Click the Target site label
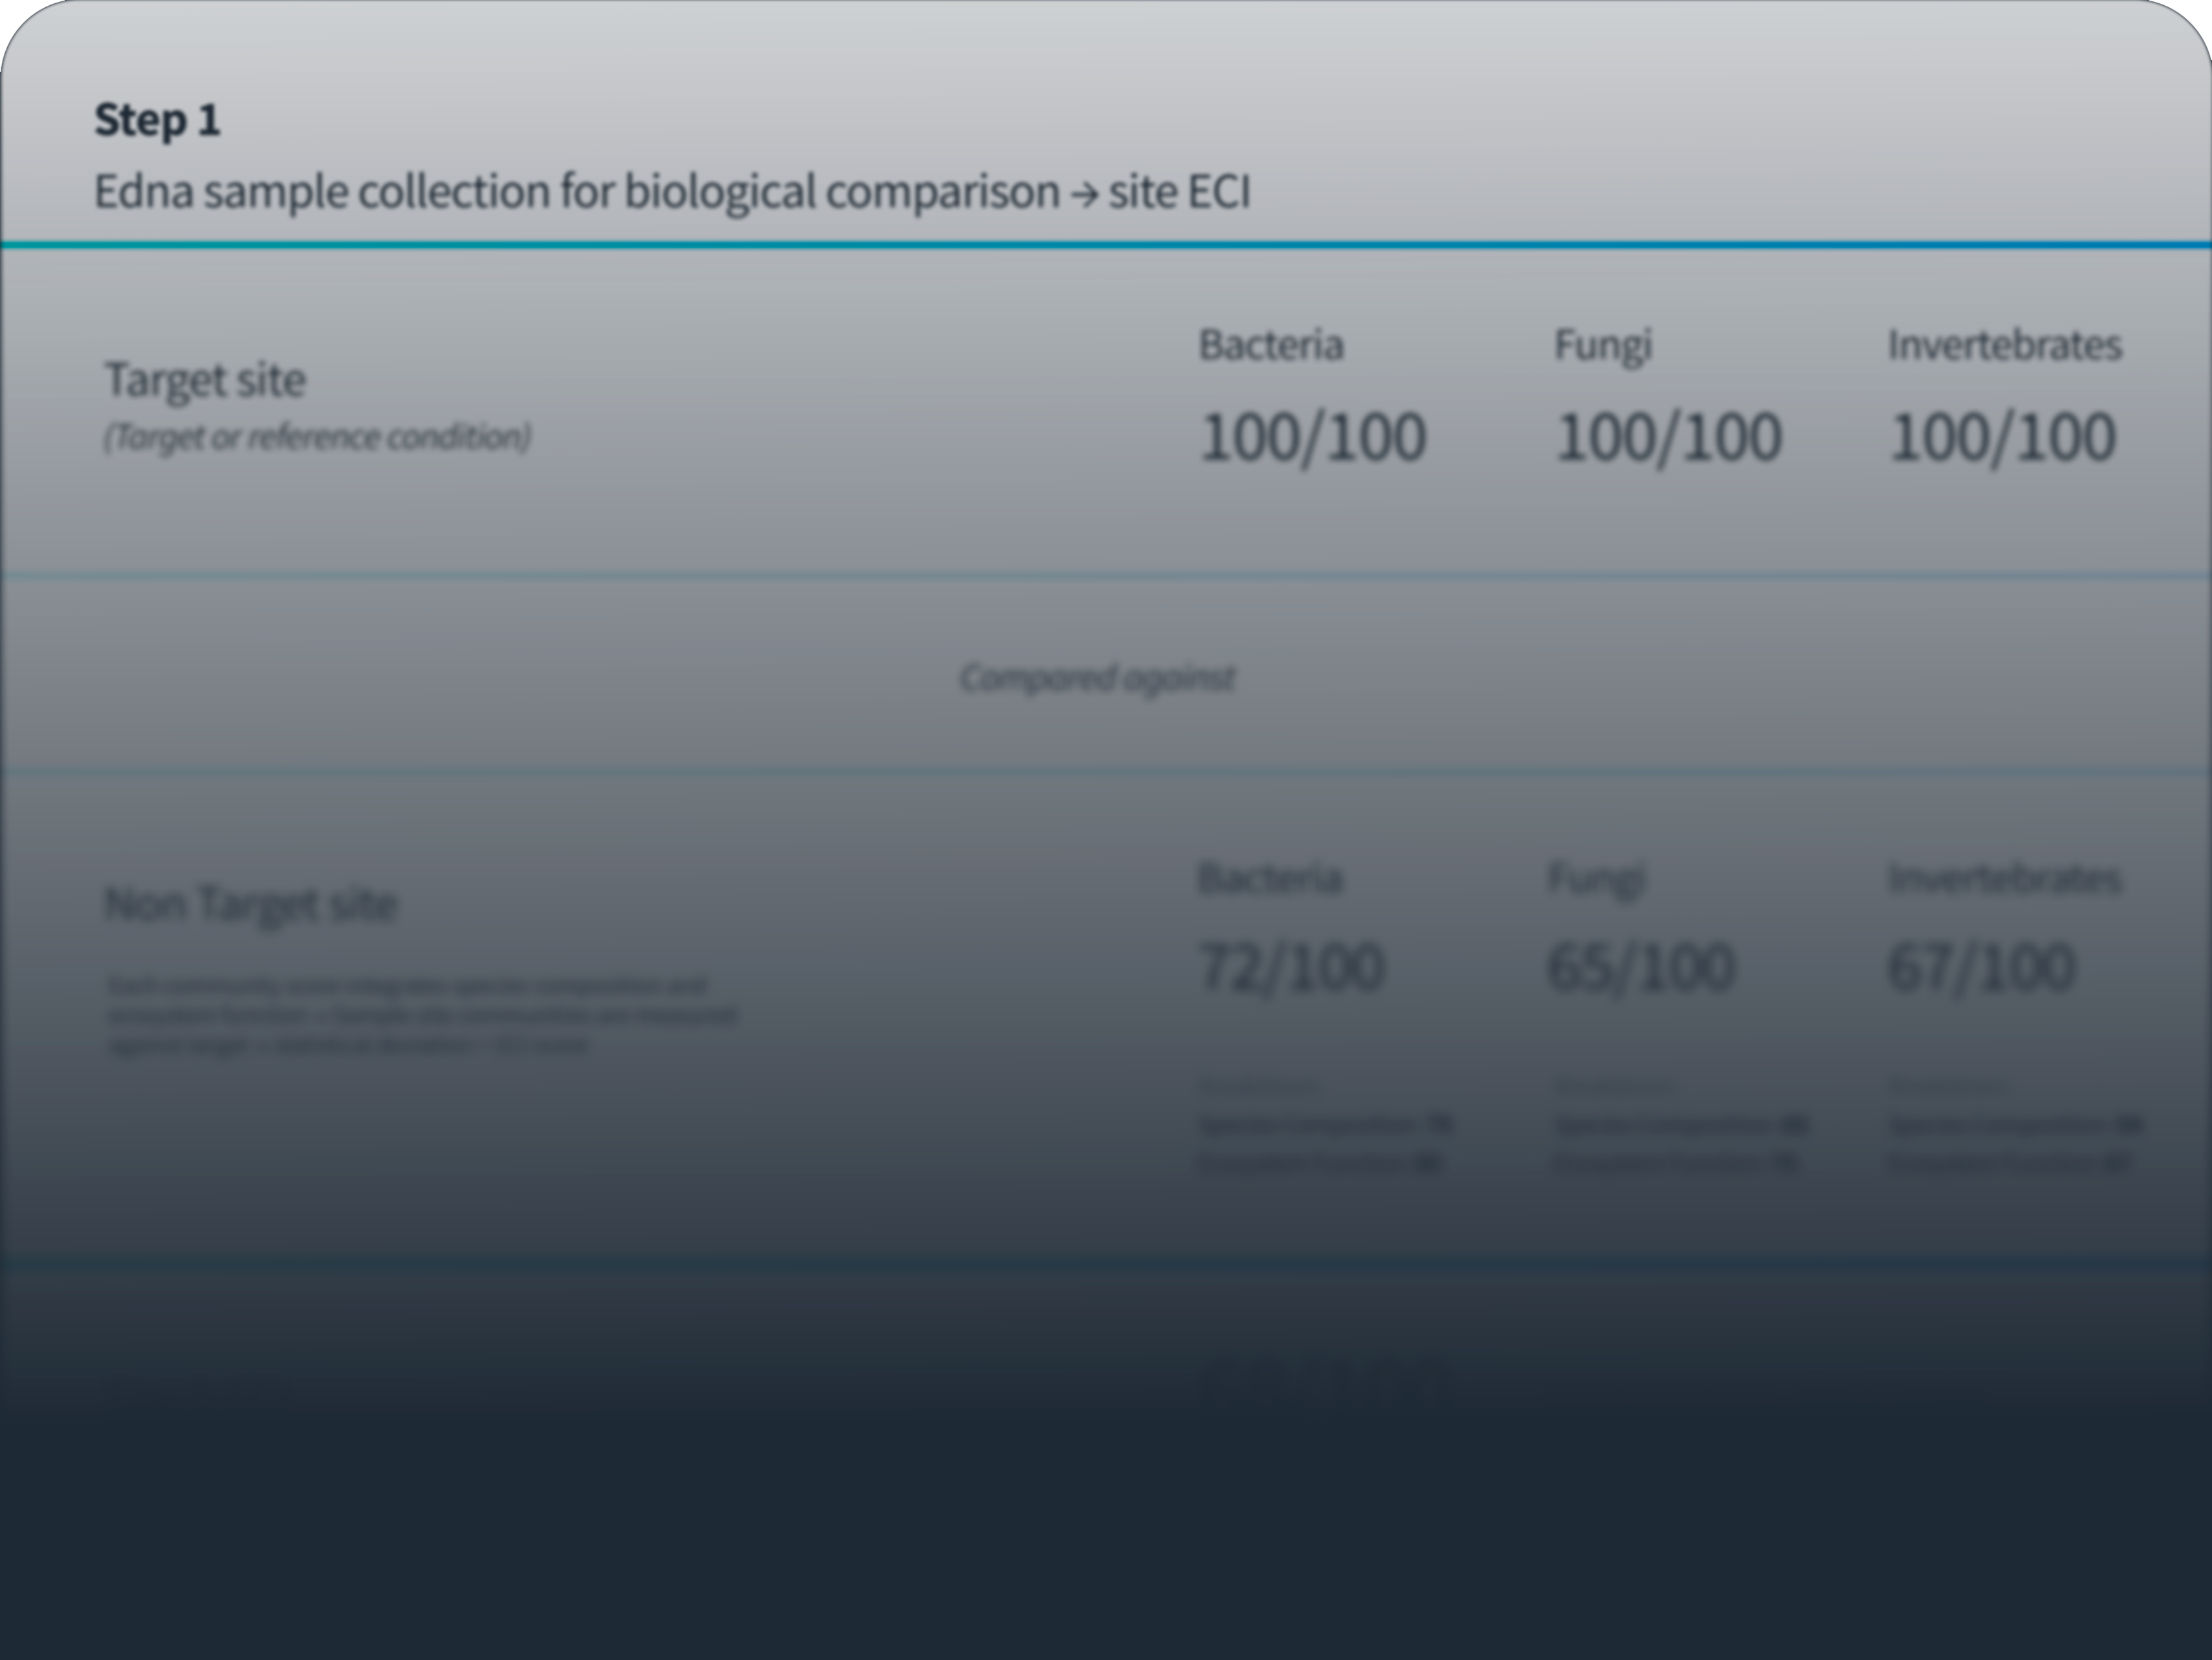Image resolution: width=2212 pixels, height=1660 pixels. point(205,381)
